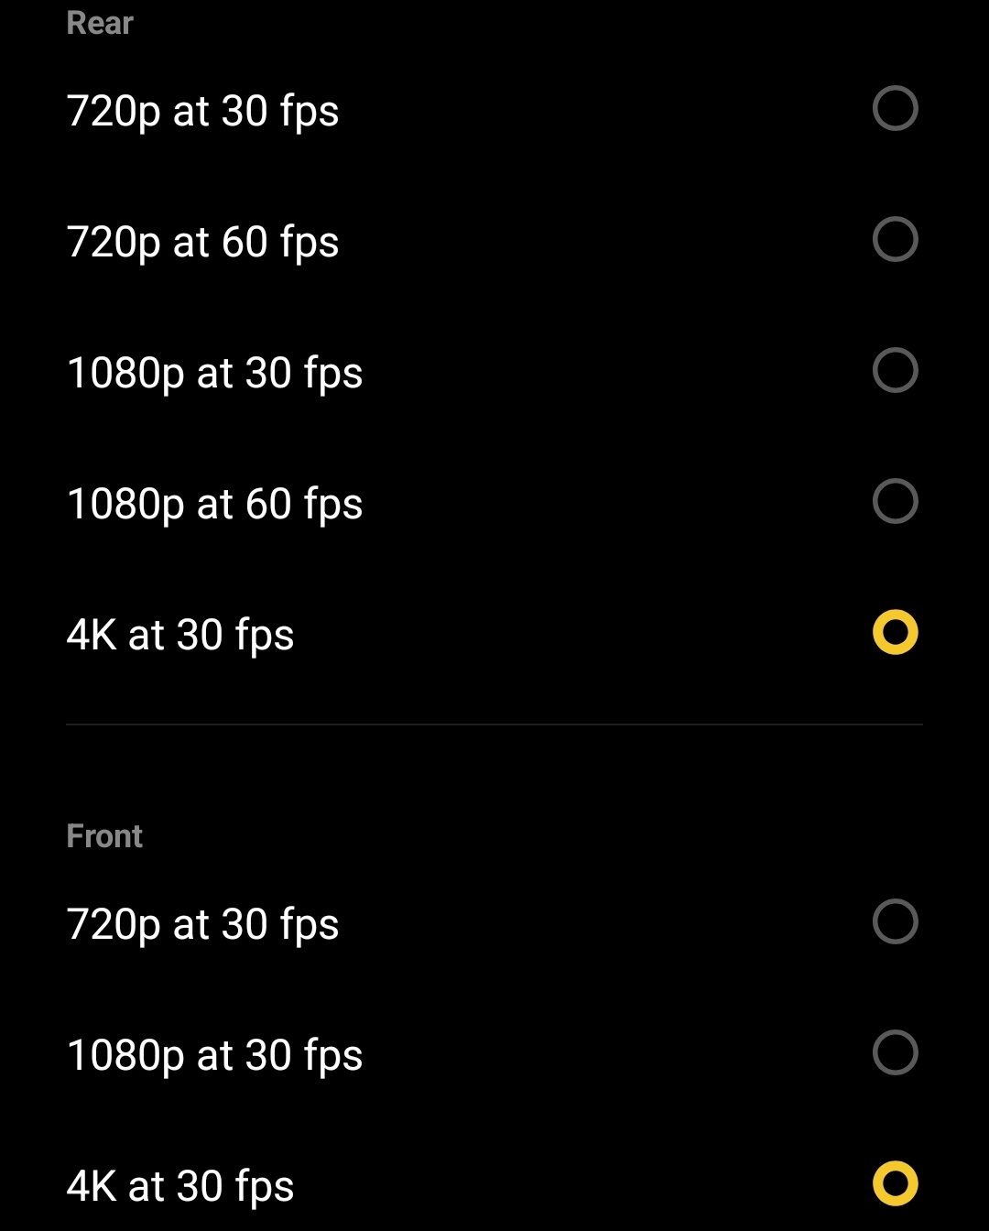
Task: Choose Front 1080p at 30 fps radio button
Action: pos(895,1052)
